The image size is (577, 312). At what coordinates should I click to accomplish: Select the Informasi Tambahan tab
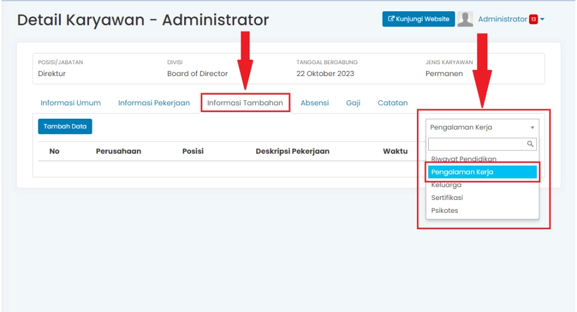[245, 103]
